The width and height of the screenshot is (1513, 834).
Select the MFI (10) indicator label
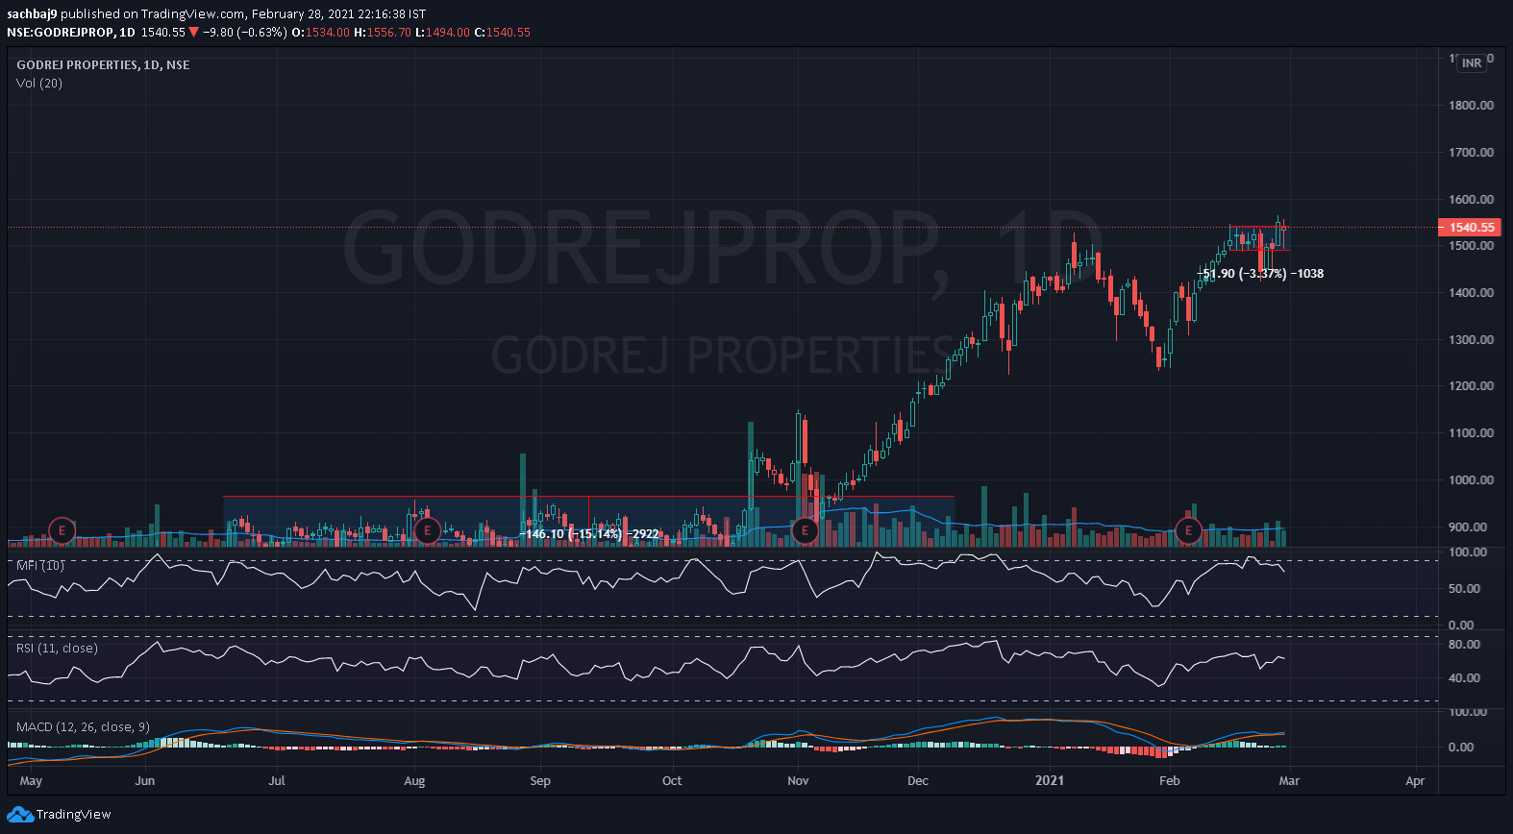[x=40, y=565]
